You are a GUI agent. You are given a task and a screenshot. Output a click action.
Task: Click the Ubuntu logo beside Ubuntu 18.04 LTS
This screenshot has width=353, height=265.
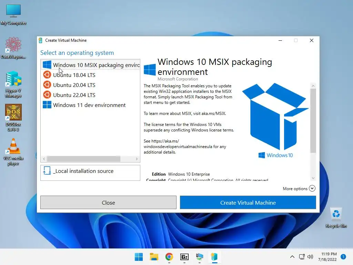click(x=47, y=75)
